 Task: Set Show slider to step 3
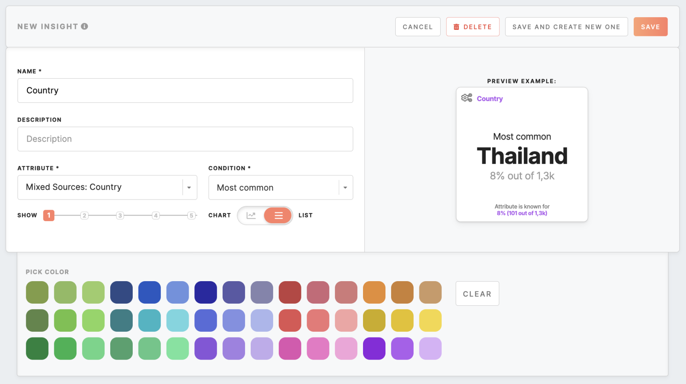(120, 215)
